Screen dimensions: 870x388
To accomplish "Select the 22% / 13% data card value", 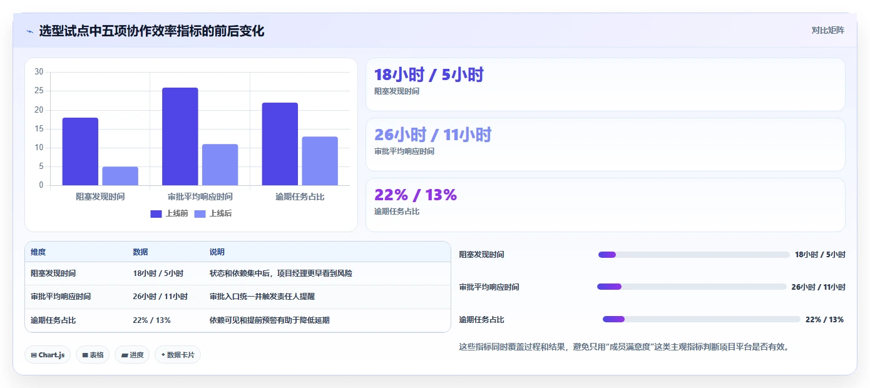I will click(x=416, y=195).
